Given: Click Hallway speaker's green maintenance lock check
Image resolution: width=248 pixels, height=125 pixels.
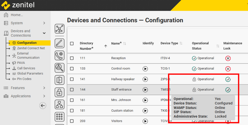Looking at the screenshot, I should coord(228,79).
